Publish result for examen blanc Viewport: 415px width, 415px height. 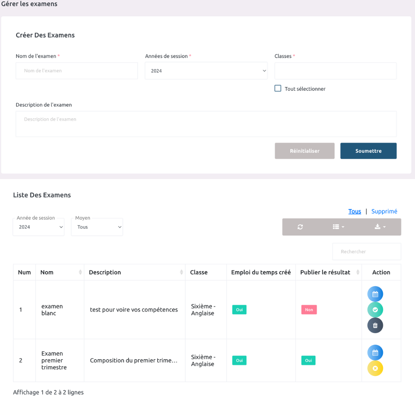[375, 310]
